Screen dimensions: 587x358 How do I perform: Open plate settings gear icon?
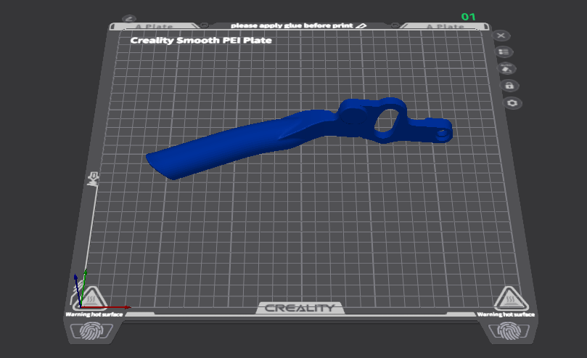(x=512, y=103)
